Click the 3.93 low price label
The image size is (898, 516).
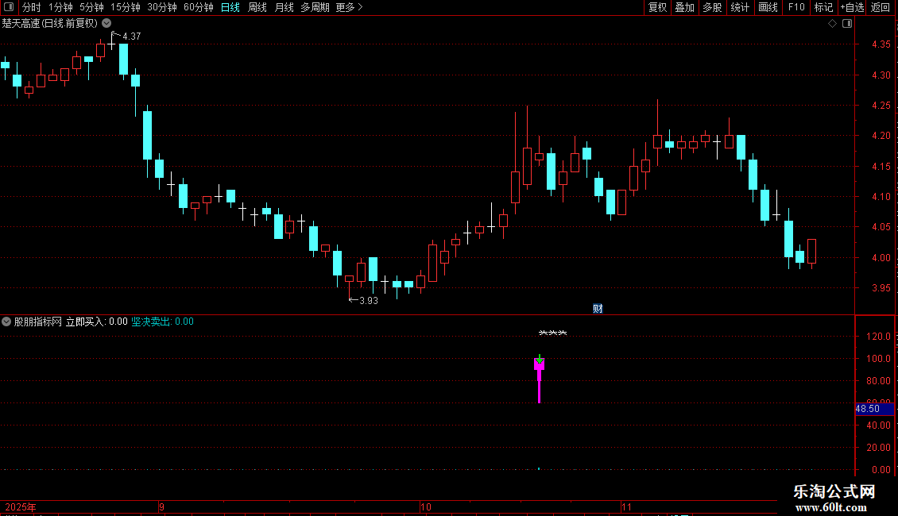tap(368, 300)
